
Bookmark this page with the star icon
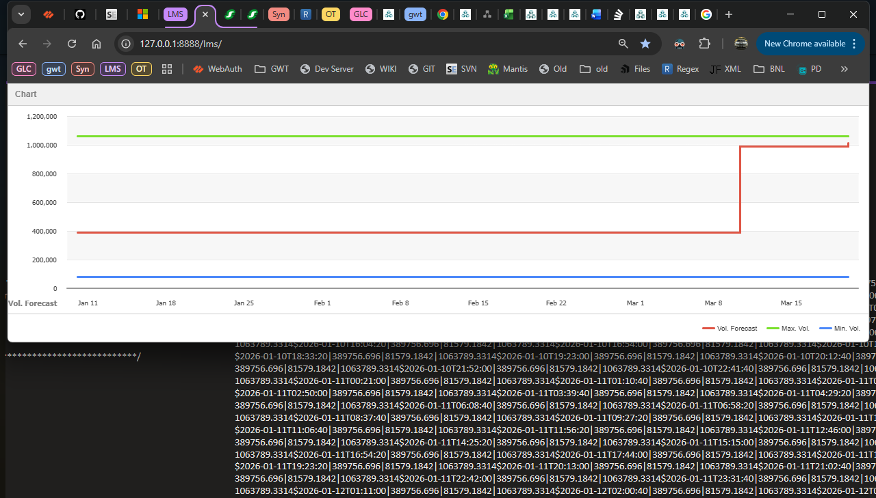click(645, 44)
